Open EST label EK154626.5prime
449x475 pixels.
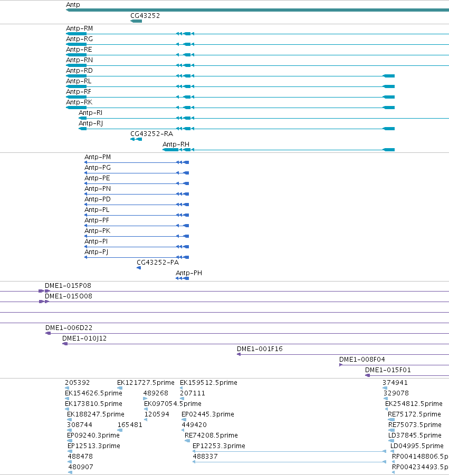point(94,393)
